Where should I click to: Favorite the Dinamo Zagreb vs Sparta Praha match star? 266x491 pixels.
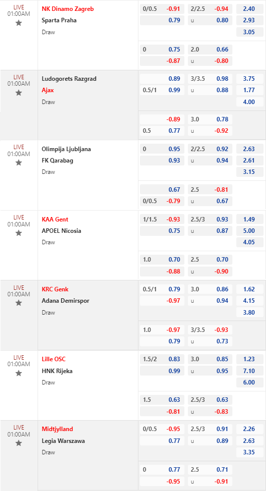pyautogui.click(x=19, y=23)
